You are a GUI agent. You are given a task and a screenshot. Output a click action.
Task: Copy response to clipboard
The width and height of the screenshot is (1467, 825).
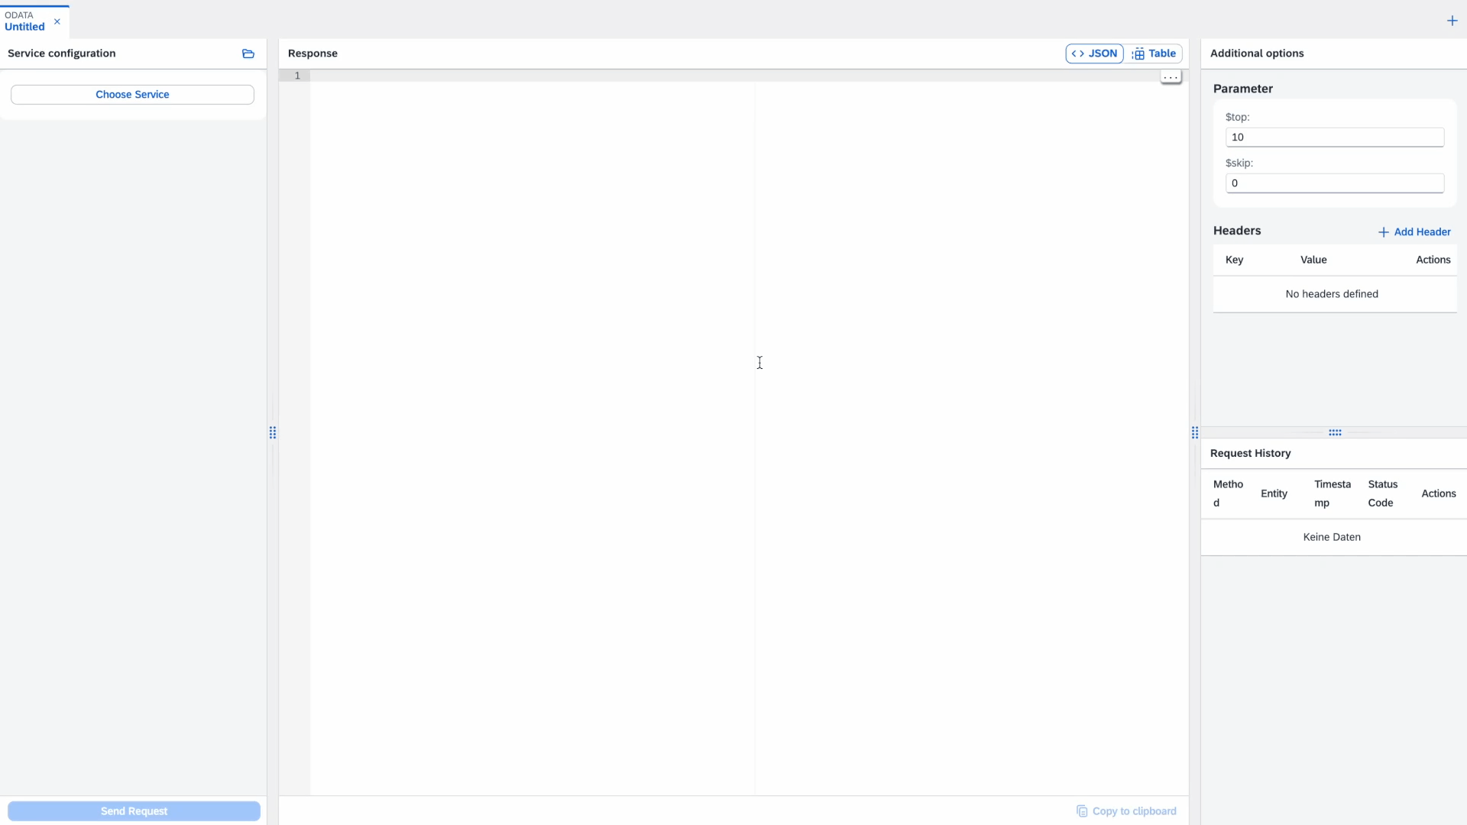tap(1126, 811)
